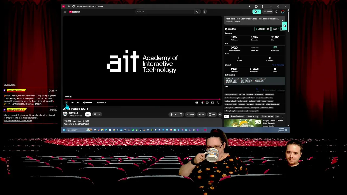Viewport: 347px width, 195px height.
Task: Open the video player settings gear
Action: pyautogui.click(x=202, y=102)
